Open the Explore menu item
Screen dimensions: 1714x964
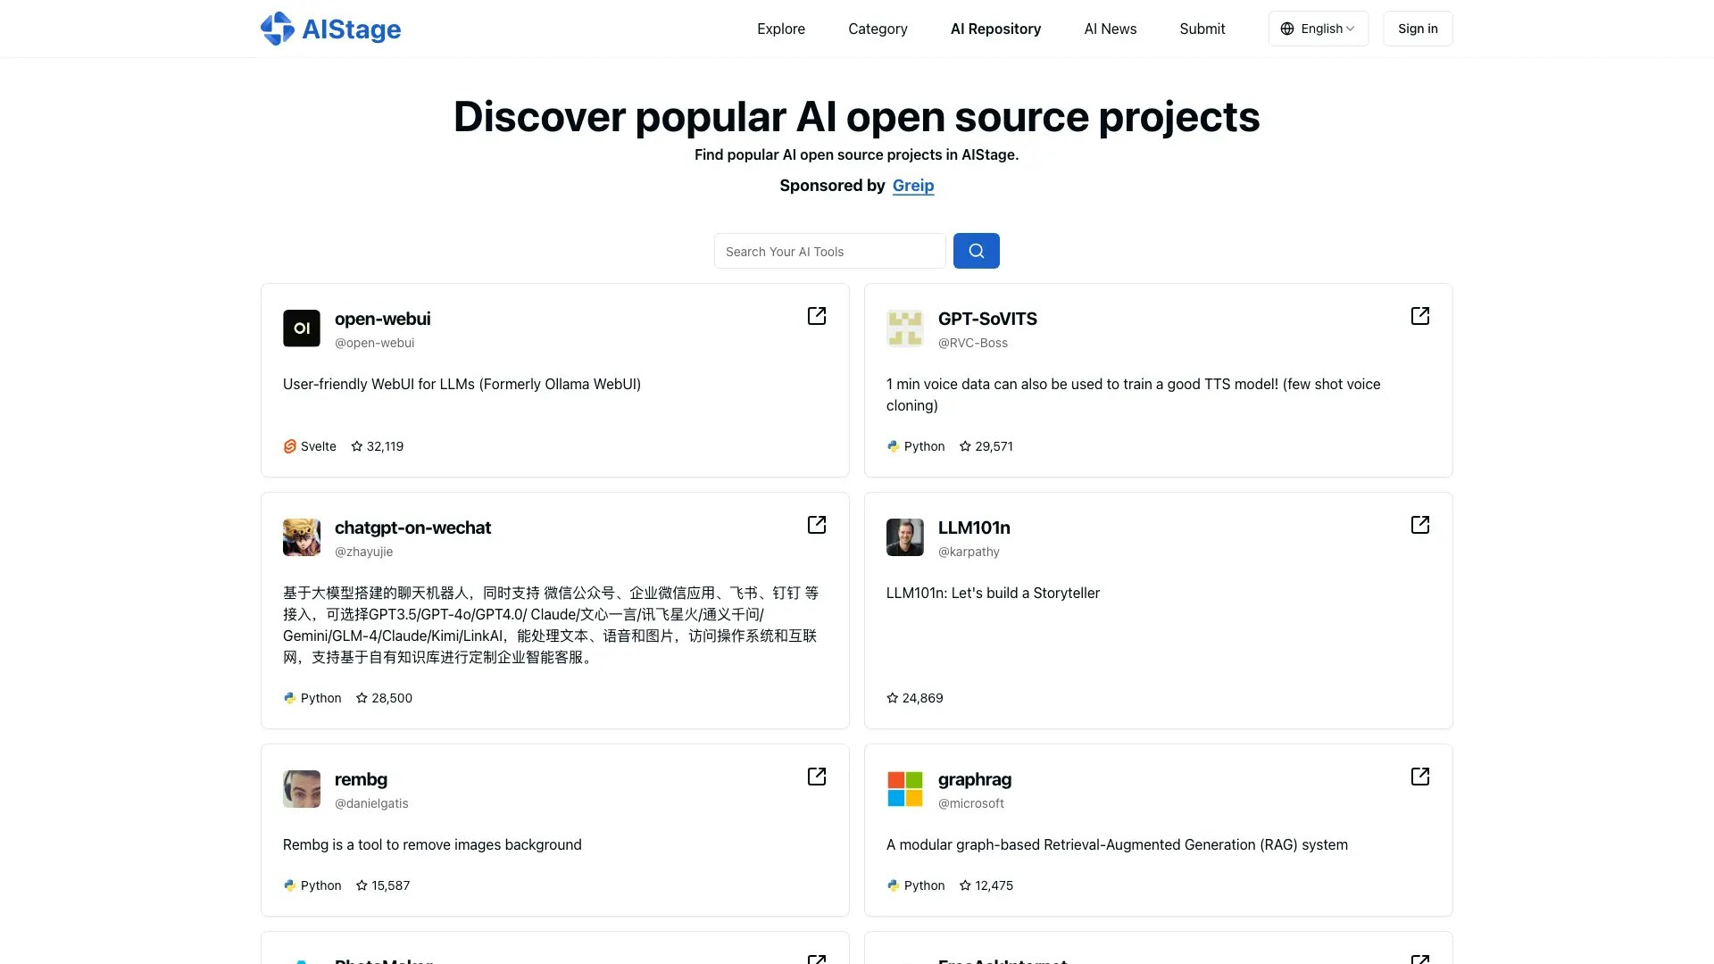tap(780, 29)
